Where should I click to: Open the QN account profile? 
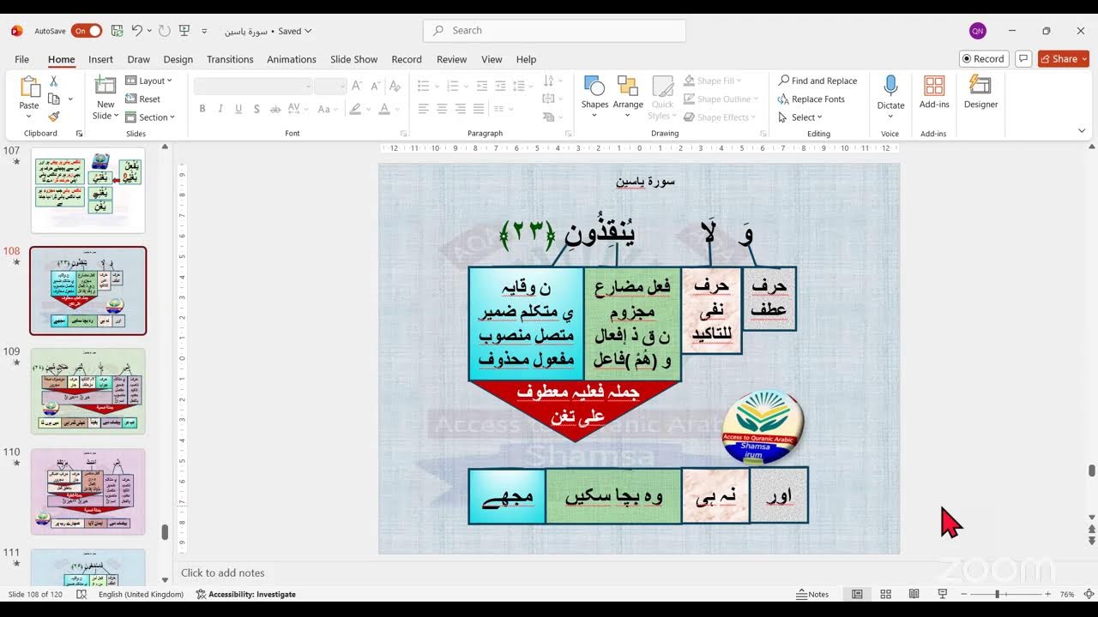977,31
